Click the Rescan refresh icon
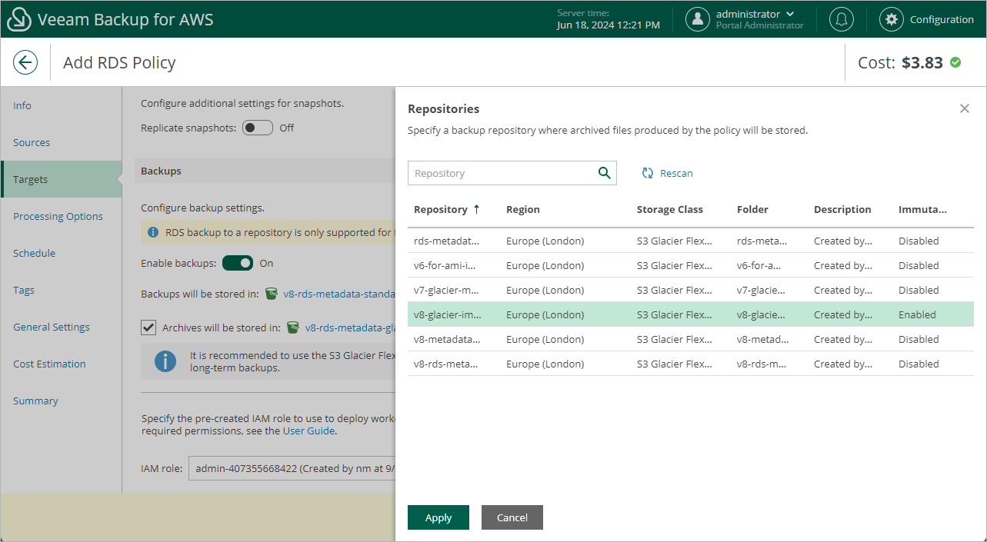The height and width of the screenshot is (542, 987). [x=648, y=173]
